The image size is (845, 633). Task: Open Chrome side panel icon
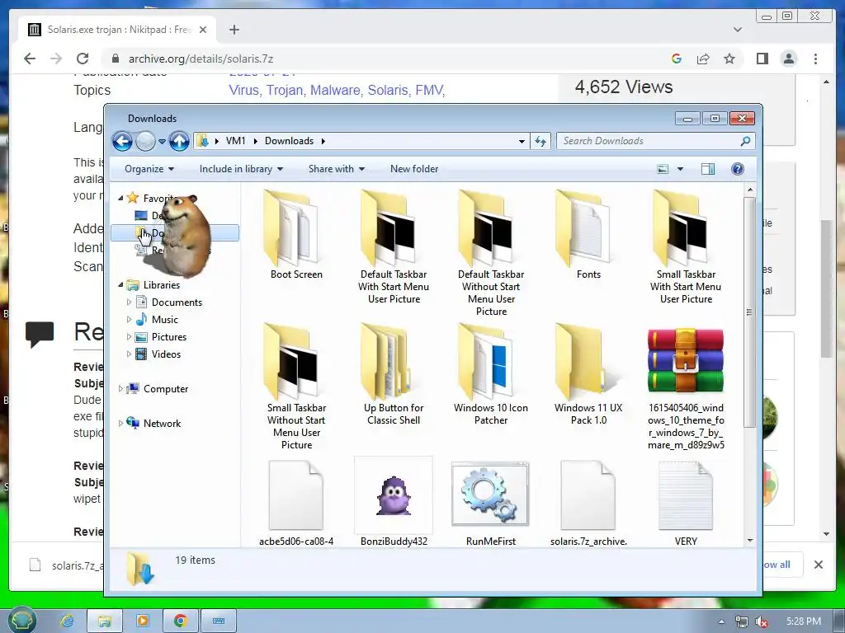[x=762, y=59]
